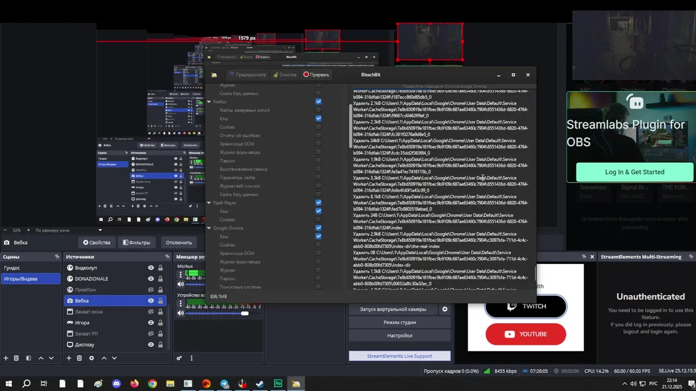Image resolution: width=696 pixels, height=391 pixels.
Task: Uncheck the Firefox group checkbox
Action: pyautogui.click(x=318, y=102)
